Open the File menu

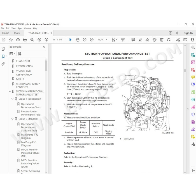click(2, 28)
